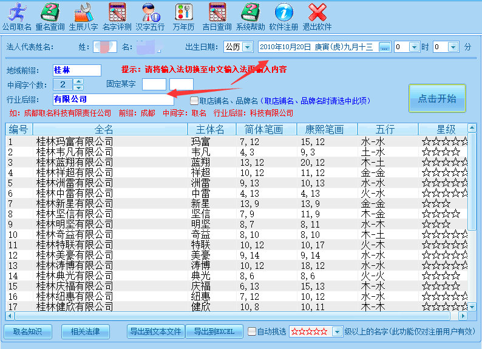Viewport: 482px width, 349px height.
Task: Click the 吉日查询 lucky day lookup icon
Action: click(x=217, y=16)
